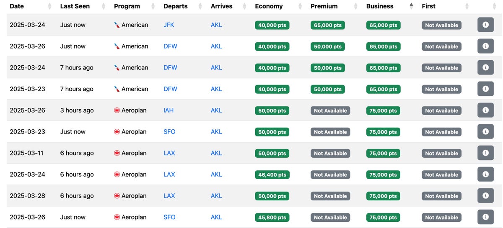Click the 65,000 pts Premium badge for JFK

[328, 25]
